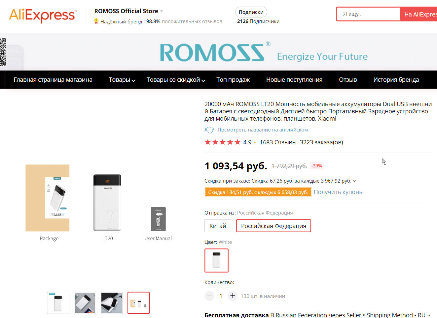Image resolution: width=437 pixels, height=318 pixels.
Task: Click the Получить купоны link
Action: pos(339,192)
